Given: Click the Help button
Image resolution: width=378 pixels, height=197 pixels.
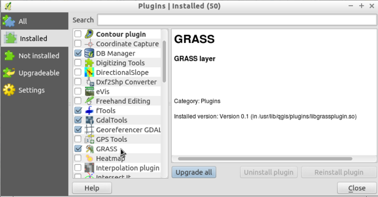Looking at the screenshot, I should point(92,188).
